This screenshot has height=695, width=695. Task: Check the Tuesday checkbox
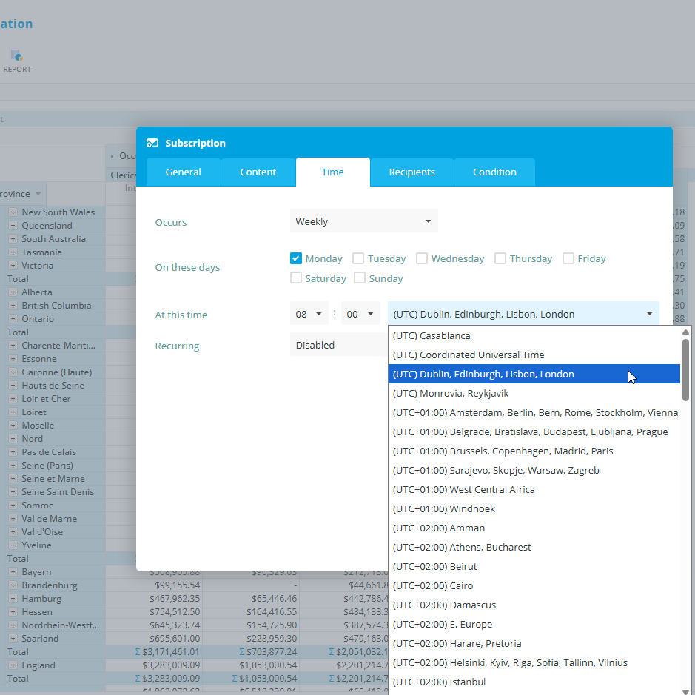point(358,258)
